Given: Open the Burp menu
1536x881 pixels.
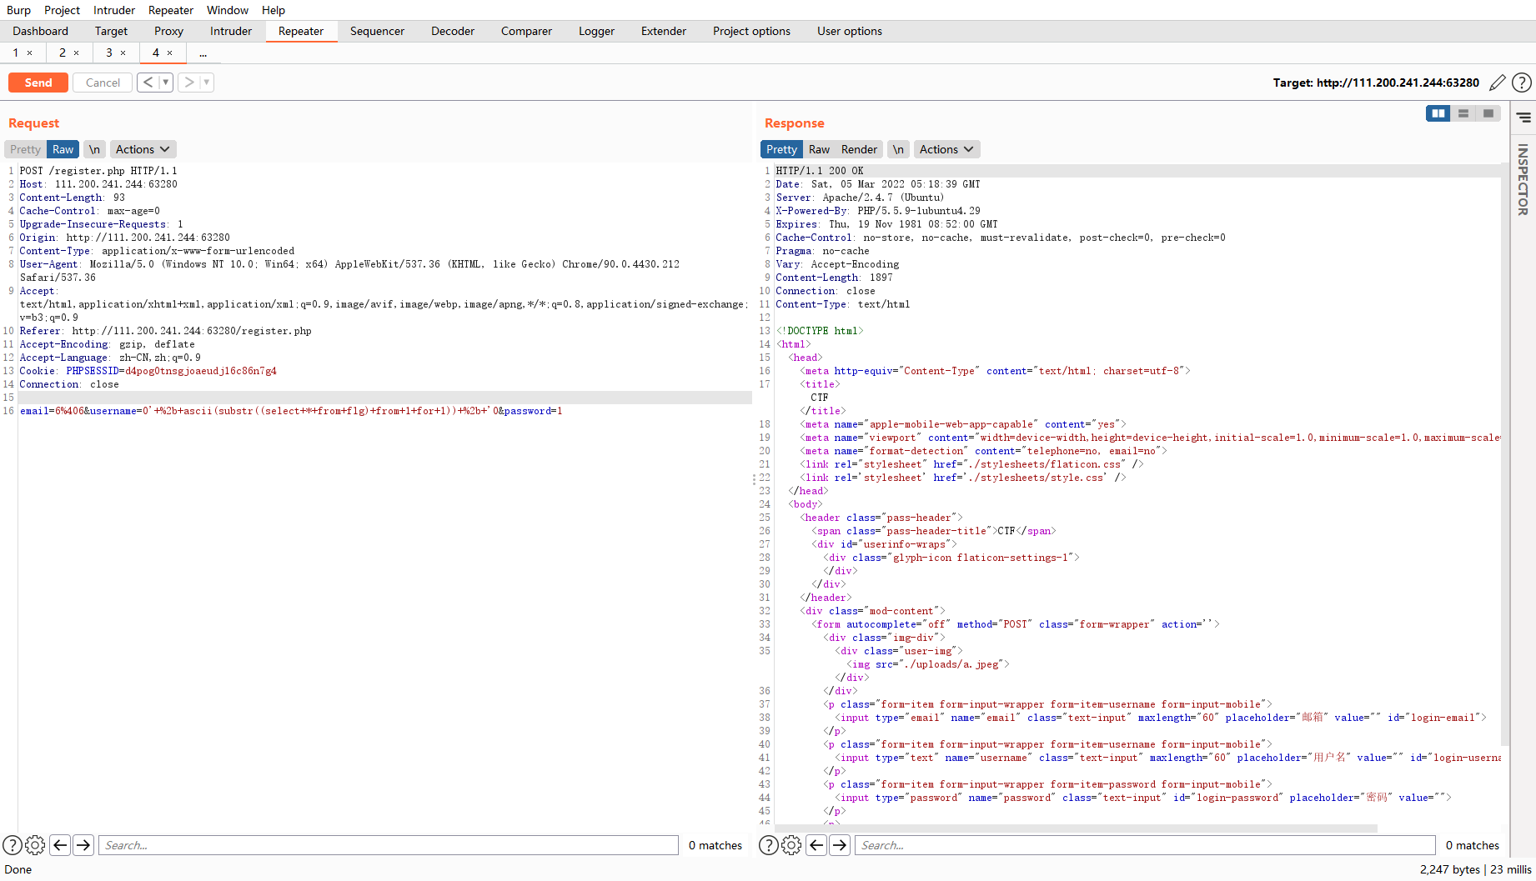Looking at the screenshot, I should pyautogui.click(x=18, y=10).
